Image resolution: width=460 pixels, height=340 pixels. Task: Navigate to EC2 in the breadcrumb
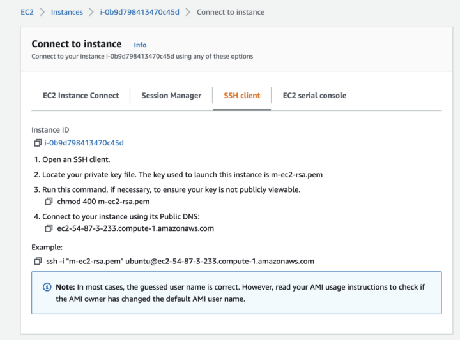pyautogui.click(x=27, y=12)
